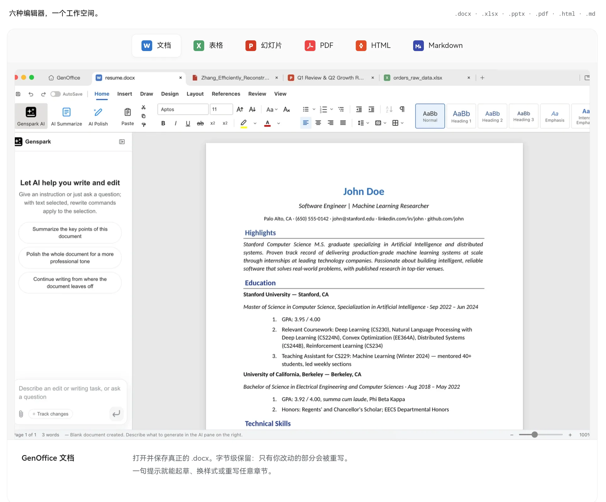This screenshot has height=502, width=606.
Task: Click the Cut scissors icon
Action: click(x=144, y=107)
